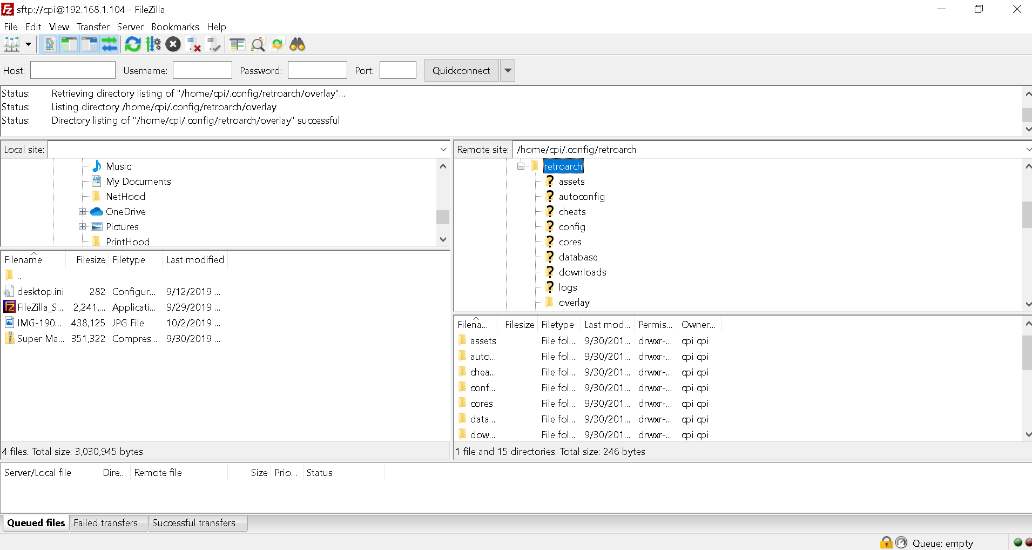Select NetHood folder in local tree
The height and width of the screenshot is (550, 1032).
click(x=125, y=197)
